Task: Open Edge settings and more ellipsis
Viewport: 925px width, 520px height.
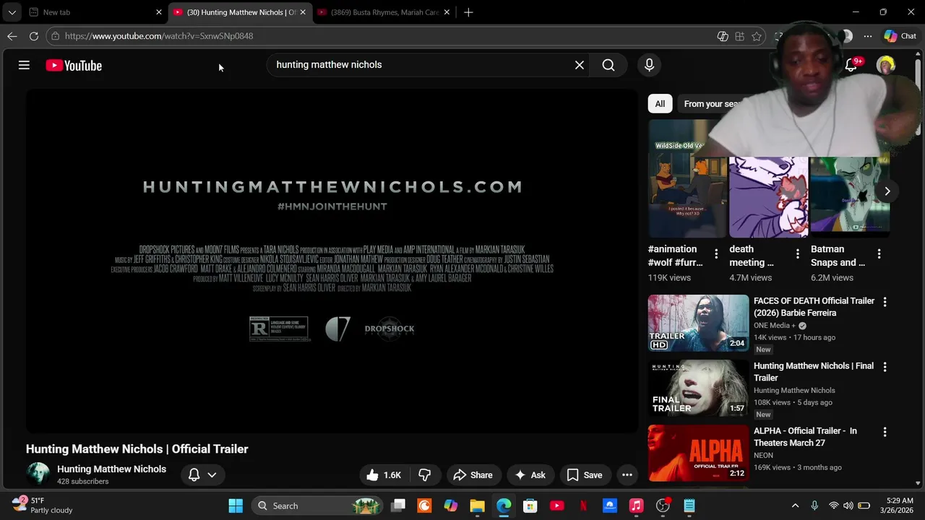Action: (x=868, y=36)
